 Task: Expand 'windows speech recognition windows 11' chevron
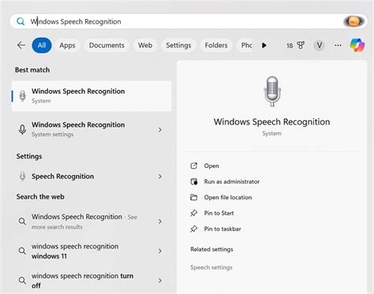(160, 251)
